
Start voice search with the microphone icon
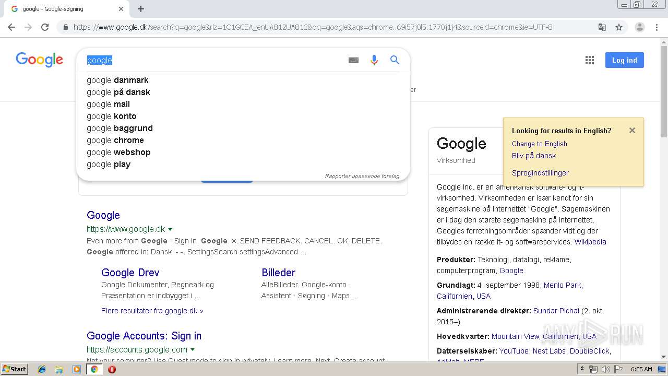(374, 60)
